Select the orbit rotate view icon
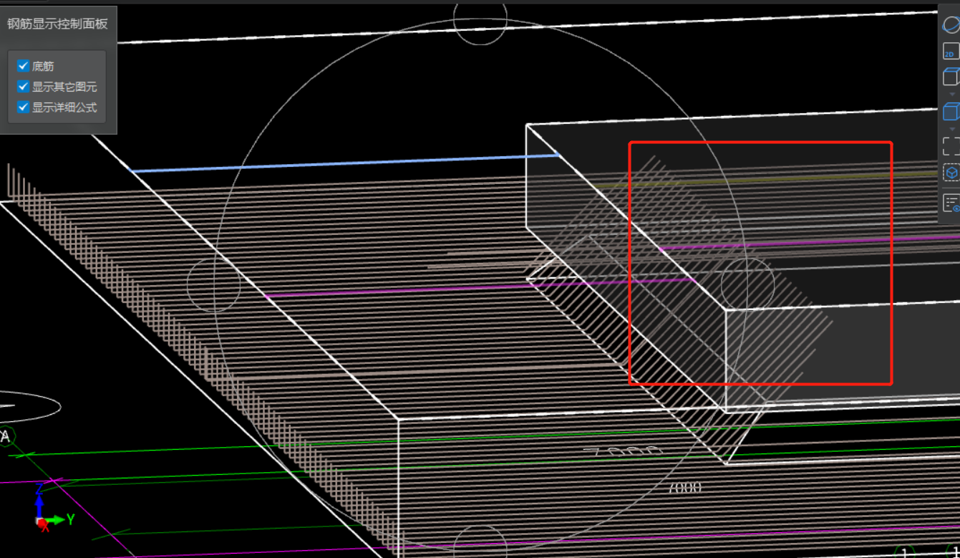The height and width of the screenshot is (558, 960). pyautogui.click(x=951, y=25)
